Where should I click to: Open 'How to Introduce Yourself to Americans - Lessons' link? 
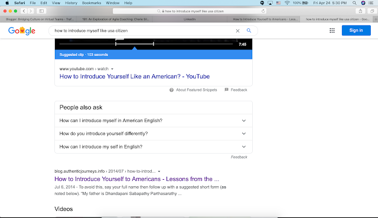[136, 179]
